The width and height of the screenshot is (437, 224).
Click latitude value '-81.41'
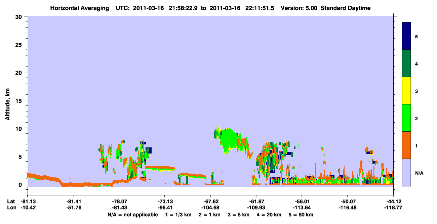point(73,201)
